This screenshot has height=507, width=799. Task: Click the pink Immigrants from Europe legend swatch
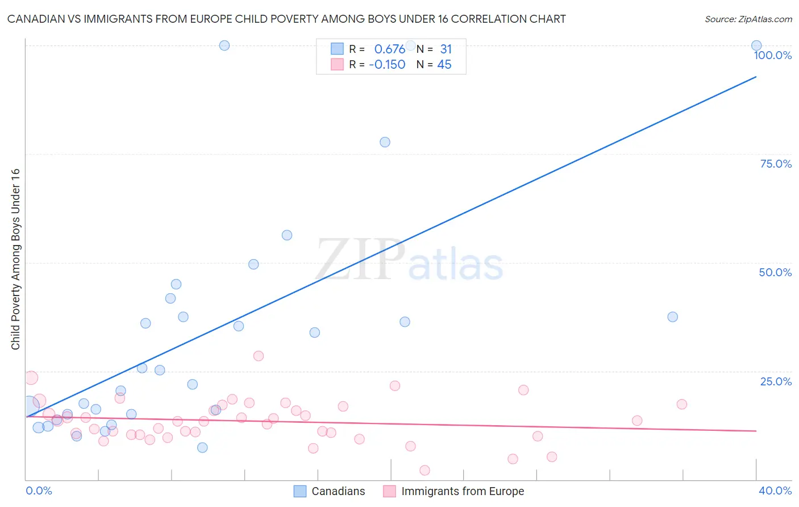pos(389,491)
